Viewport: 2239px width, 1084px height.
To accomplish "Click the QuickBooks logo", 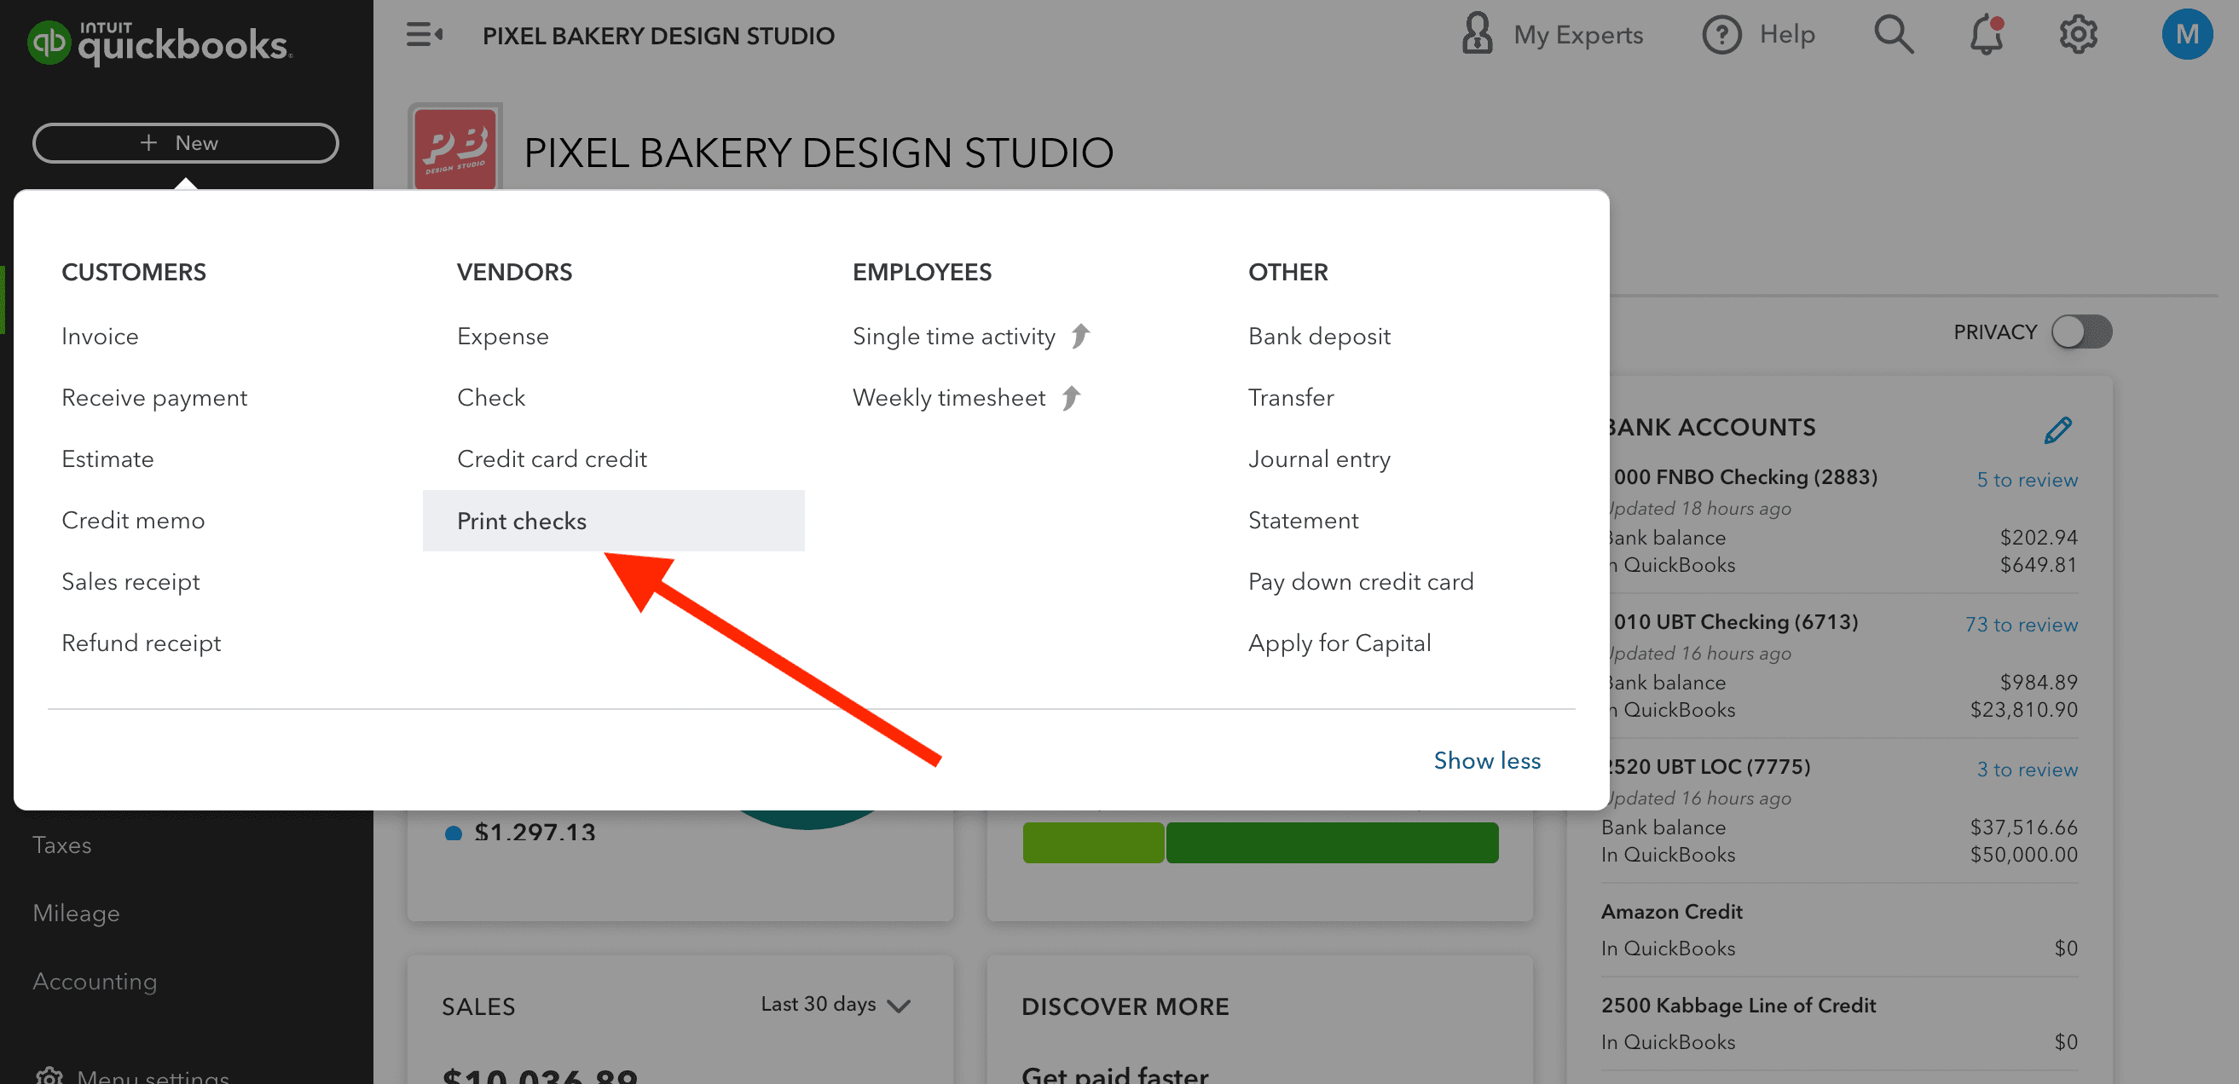I will click(160, 42).
